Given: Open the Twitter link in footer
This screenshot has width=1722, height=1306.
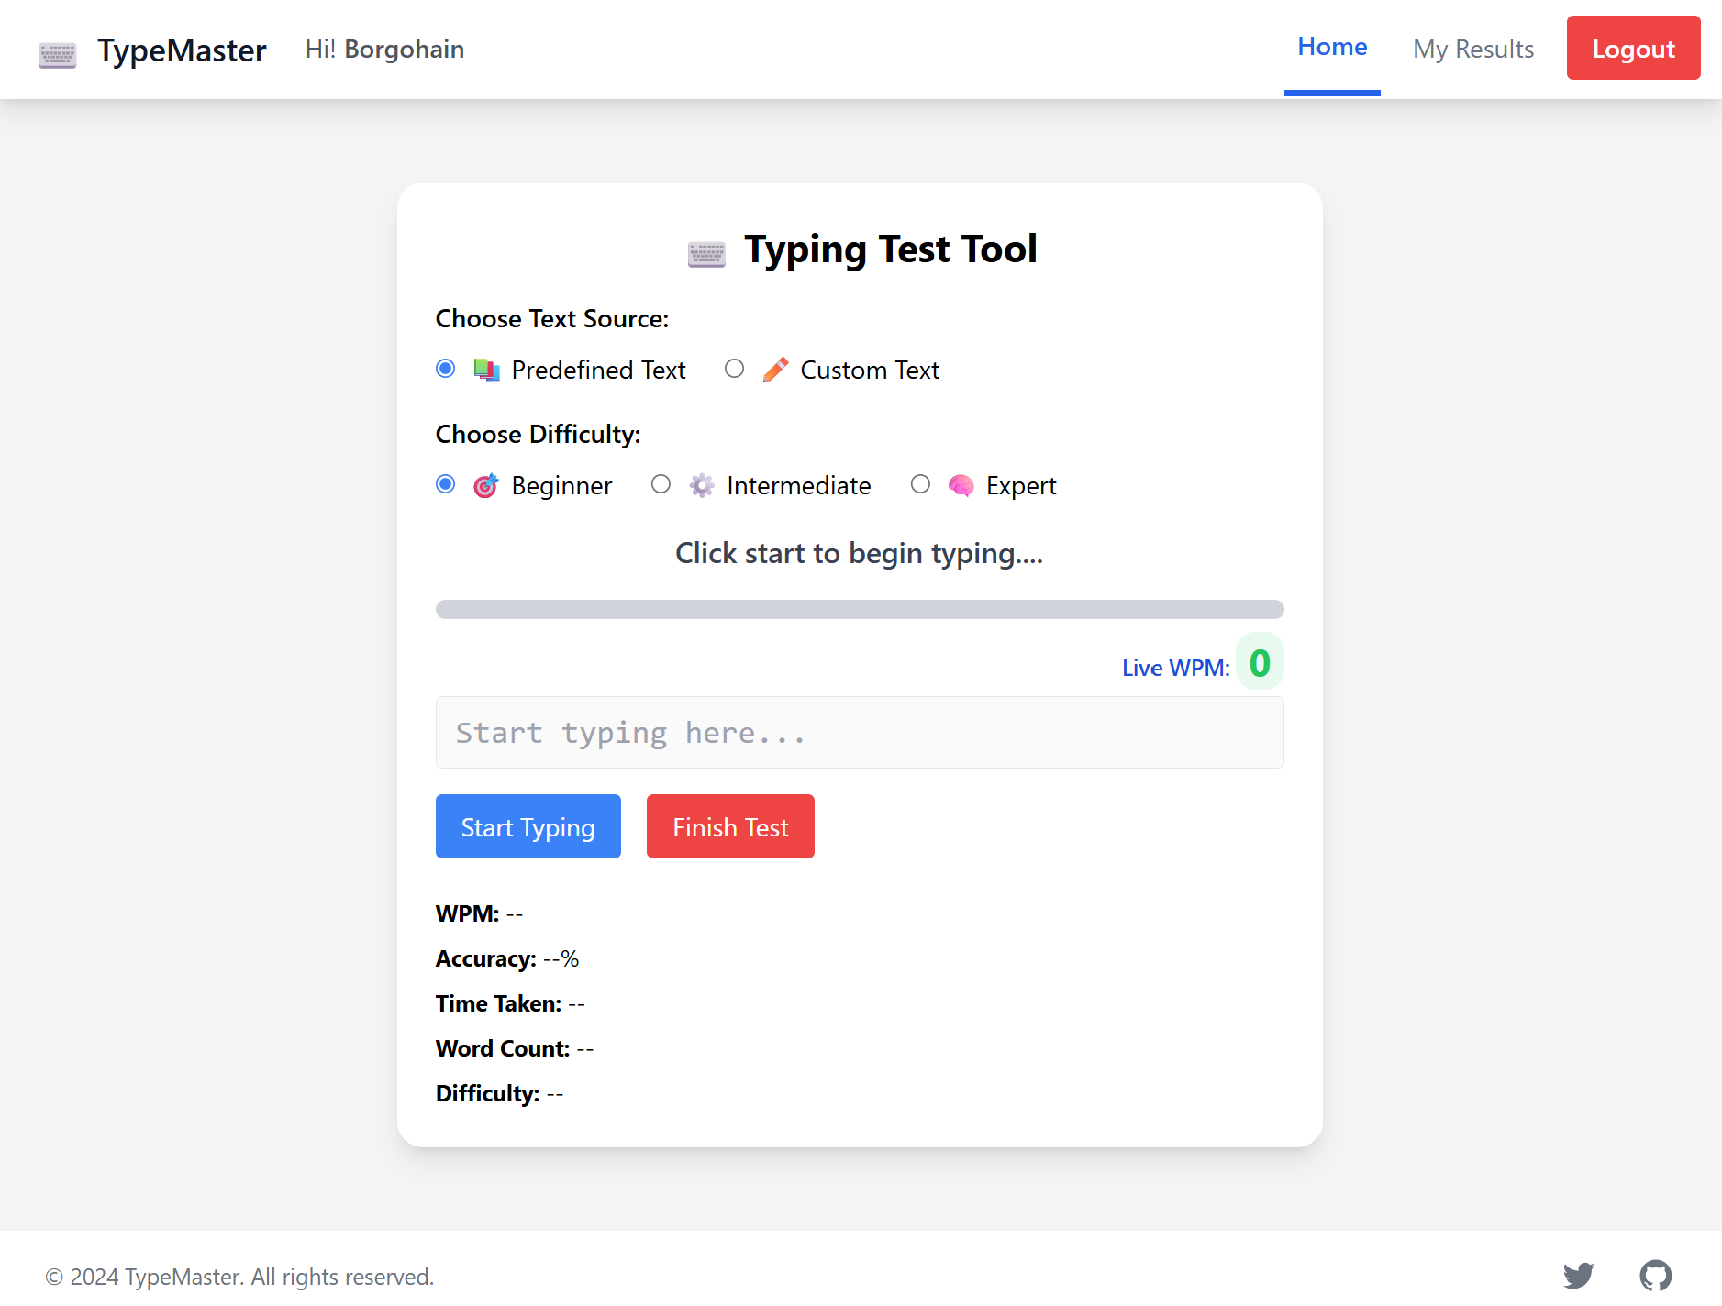Looking at the screenshot, I should [1579, 1276].
